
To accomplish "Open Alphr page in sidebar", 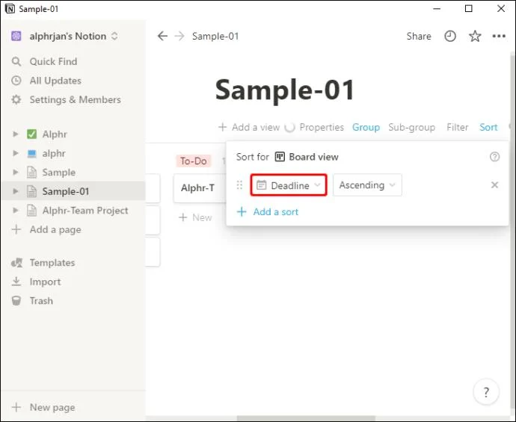I will point(55,134).
